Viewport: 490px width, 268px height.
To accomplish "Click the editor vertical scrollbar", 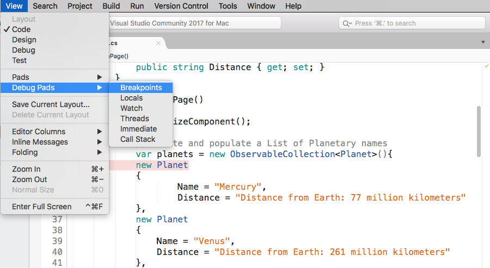I will [x=479, y=132].
